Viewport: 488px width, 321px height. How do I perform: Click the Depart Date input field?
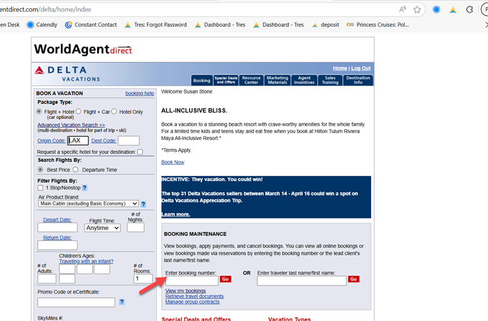(x=58, y=227)
